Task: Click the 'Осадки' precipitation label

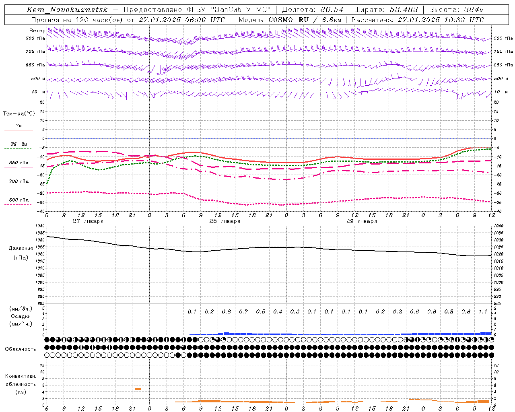Action: pyautogui.click(x=21, y=316)
